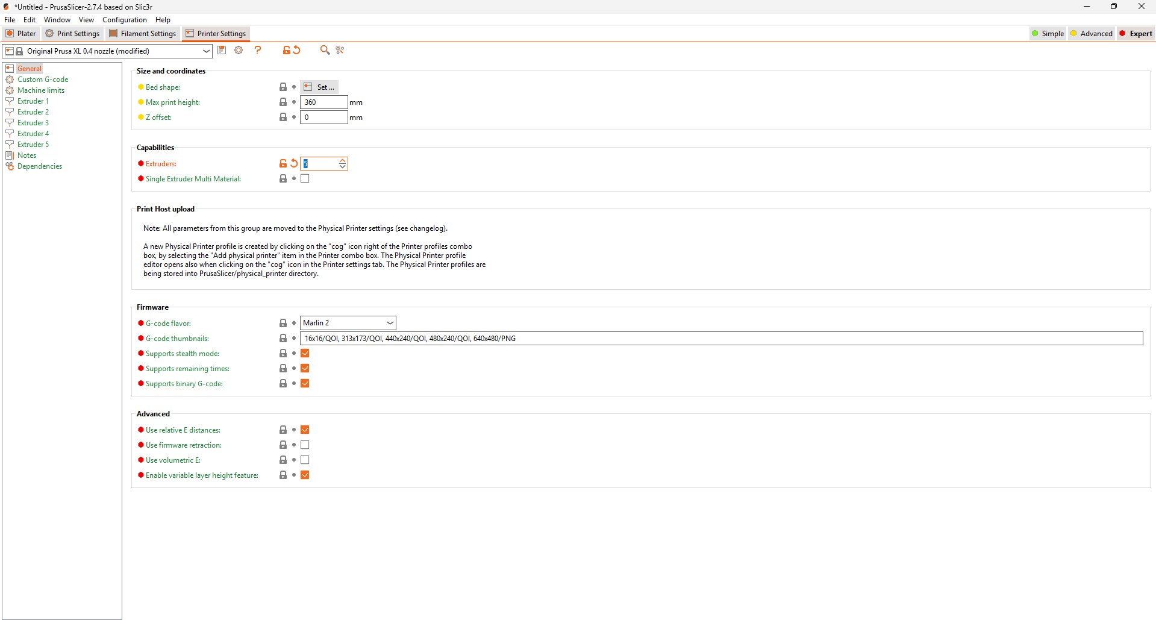Open physical printer cog icon beside preset
1156x620 pixels.
(239, 51)
